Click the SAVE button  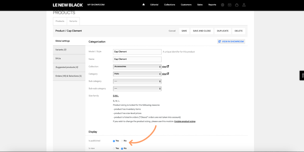click(184, 31)
